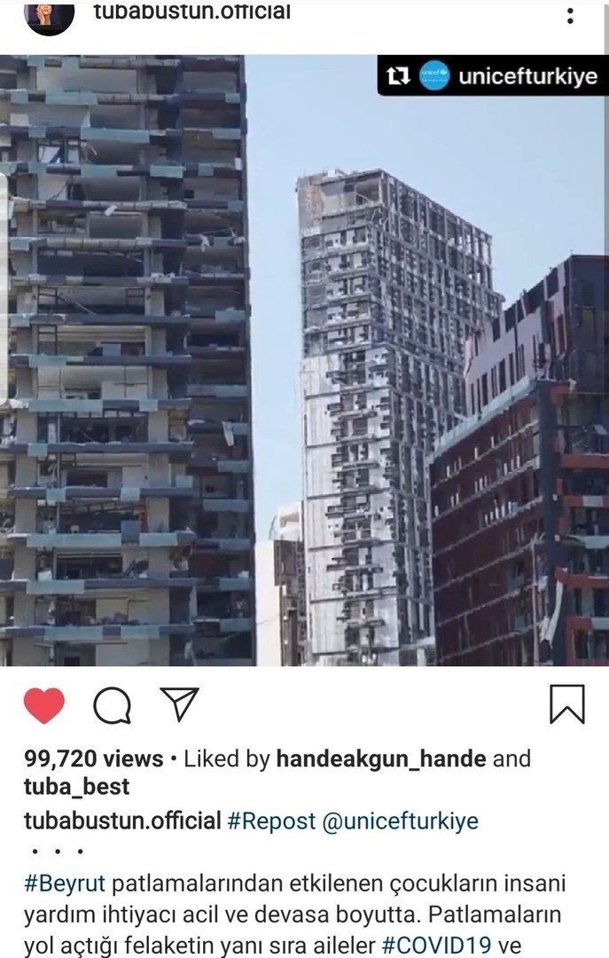Unlike the post via red heart icon

44,705
